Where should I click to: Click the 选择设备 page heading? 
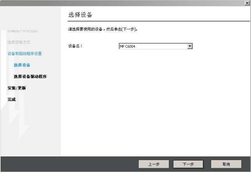point(80,15)
